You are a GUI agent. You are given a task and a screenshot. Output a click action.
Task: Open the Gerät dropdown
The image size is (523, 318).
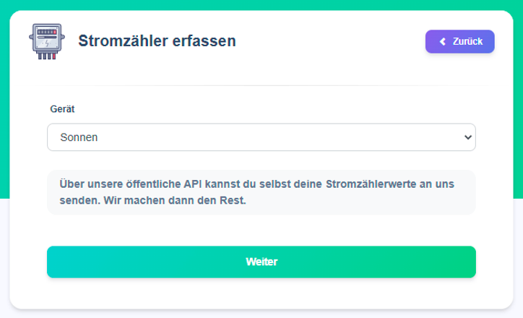261,137
